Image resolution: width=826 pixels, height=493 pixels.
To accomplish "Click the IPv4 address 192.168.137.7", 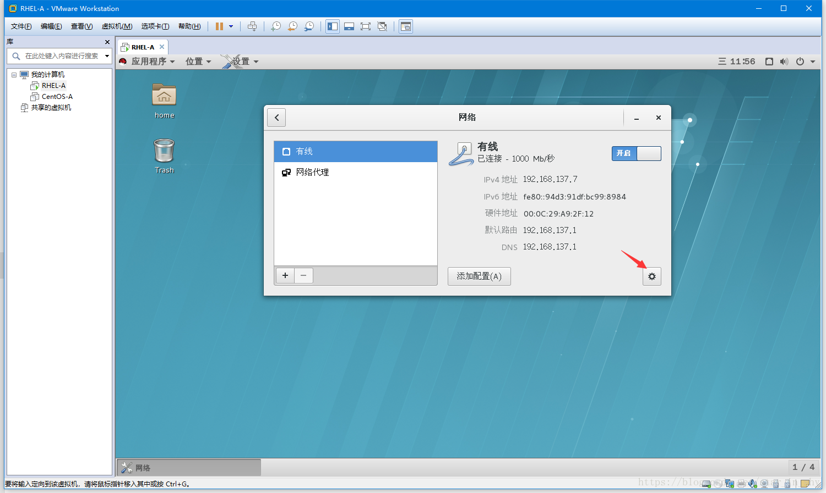I will (x=550, y=179).
